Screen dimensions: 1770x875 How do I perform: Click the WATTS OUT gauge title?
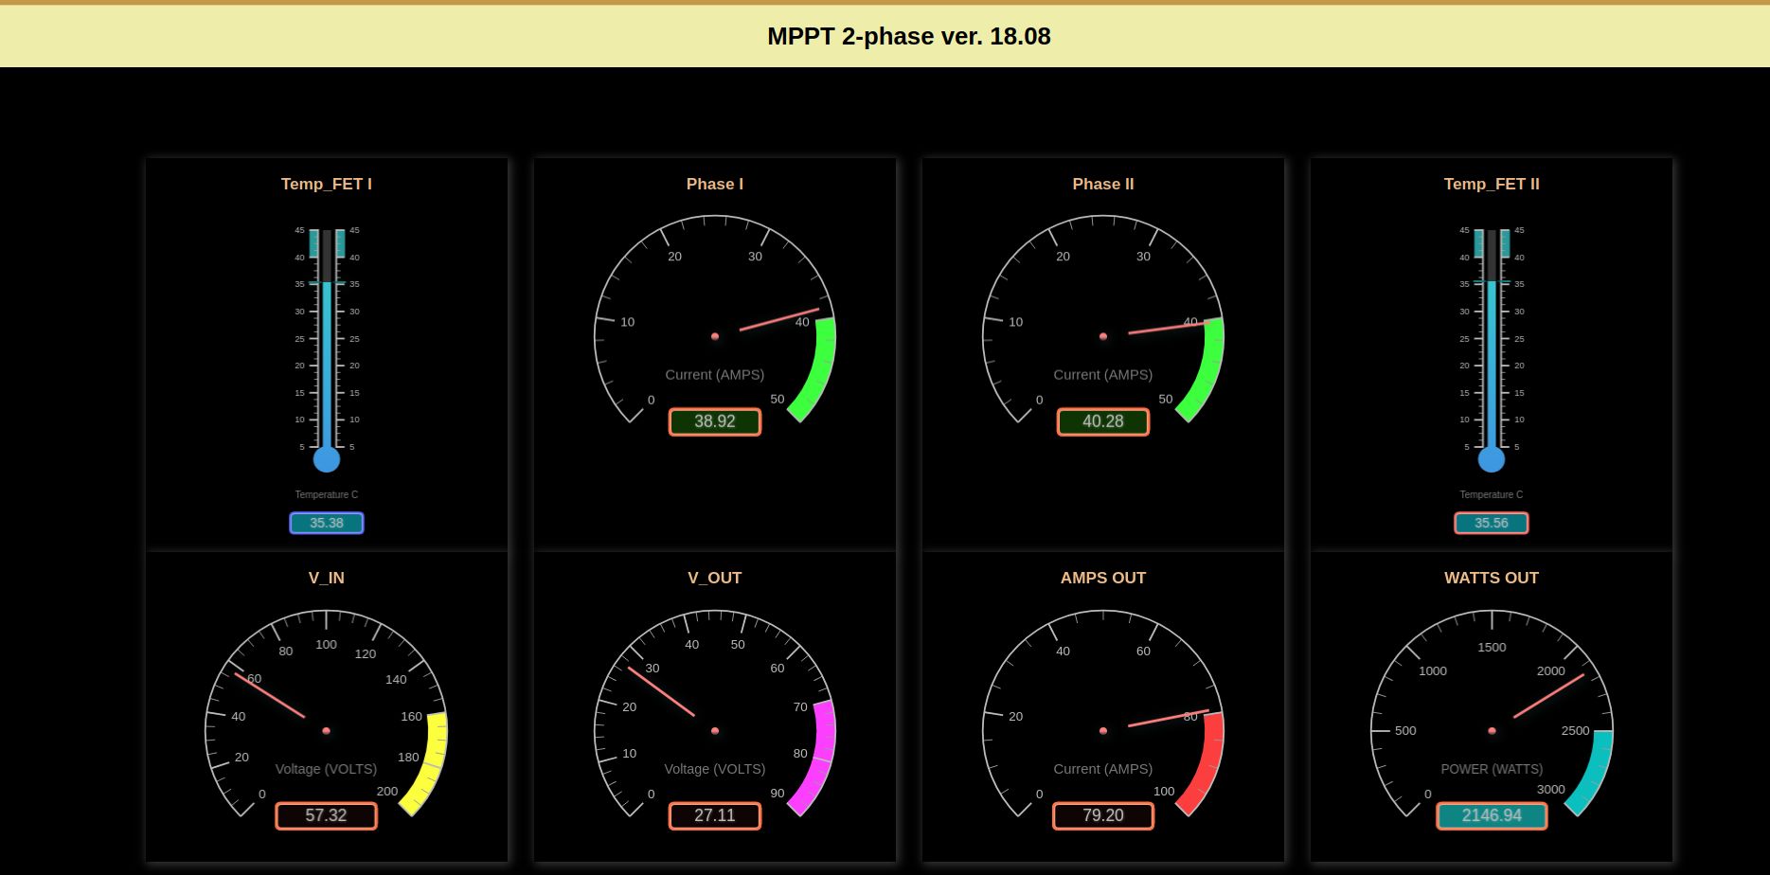(1492, 578)
